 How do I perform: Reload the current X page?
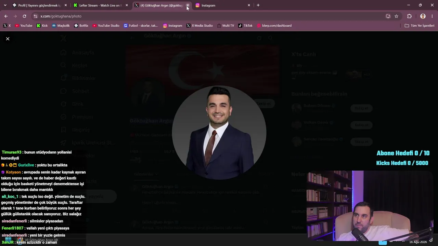click(24, 16)
